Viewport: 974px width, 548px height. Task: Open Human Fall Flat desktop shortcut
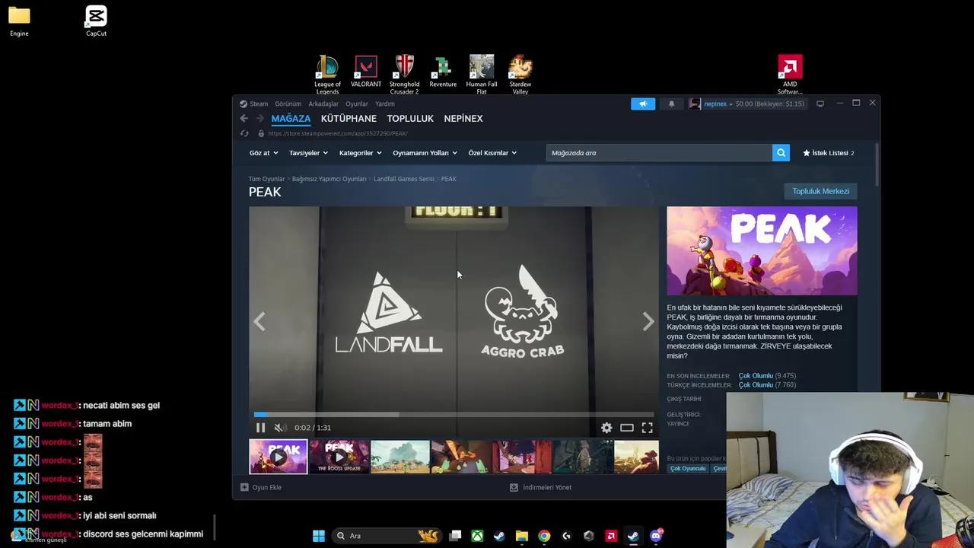coord(482,75)
